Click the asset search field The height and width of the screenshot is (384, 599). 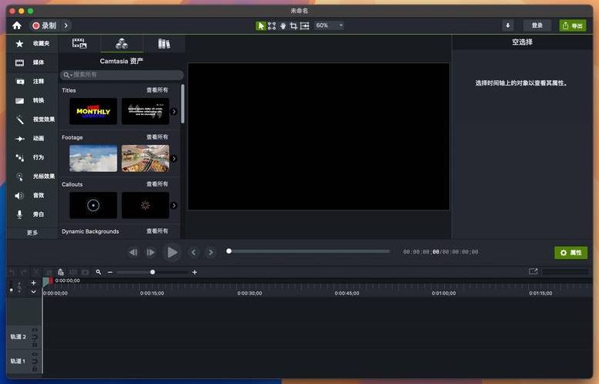tap(122, 75)
